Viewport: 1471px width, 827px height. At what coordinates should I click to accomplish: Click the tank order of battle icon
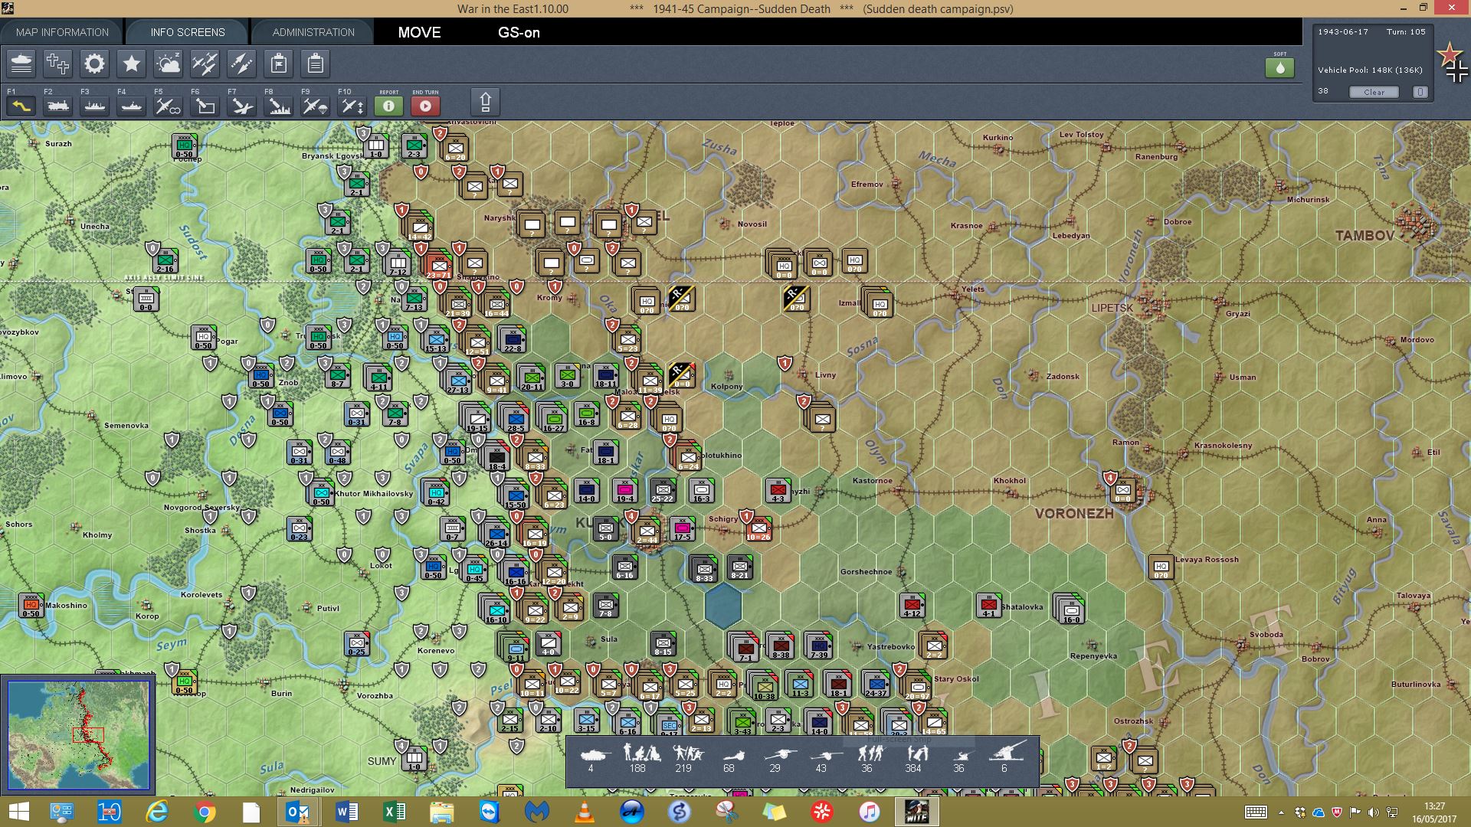(21, 64)
